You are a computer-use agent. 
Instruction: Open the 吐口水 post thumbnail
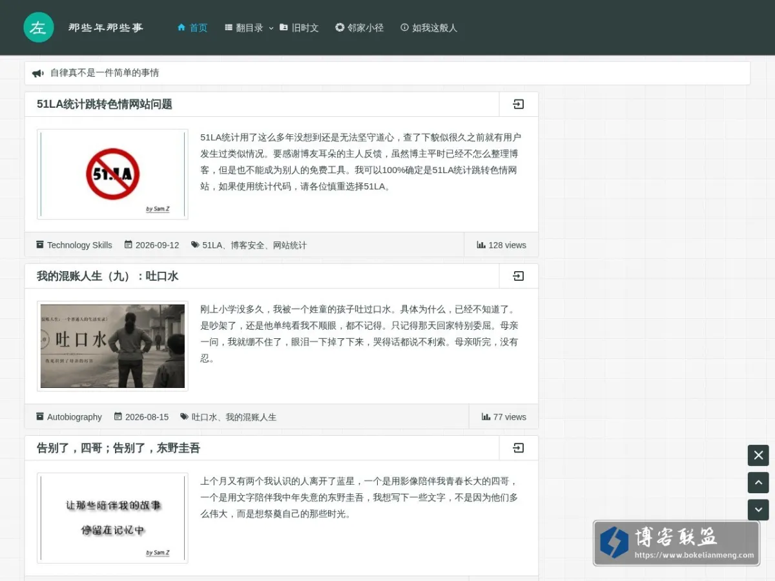point(112,346)
